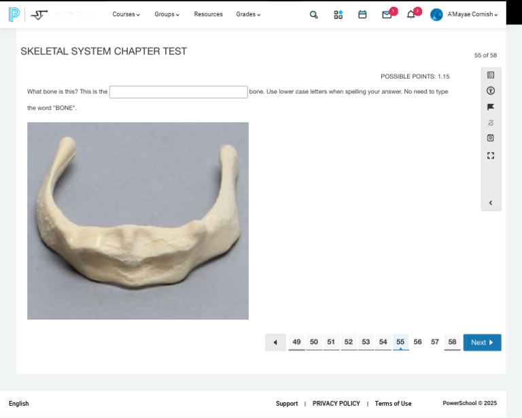Open the Terms of Use link
The image size is (522, 418).
pos(393,404)
